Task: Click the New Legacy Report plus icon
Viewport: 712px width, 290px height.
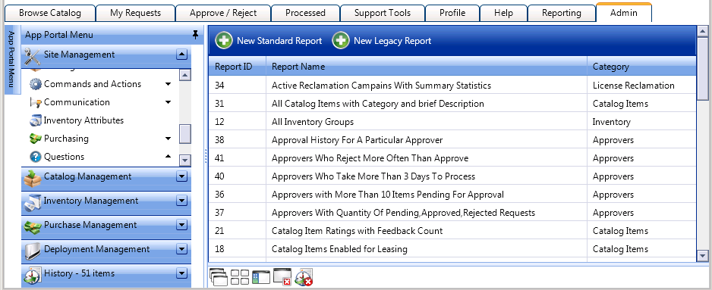Action: tap(341, 41)
